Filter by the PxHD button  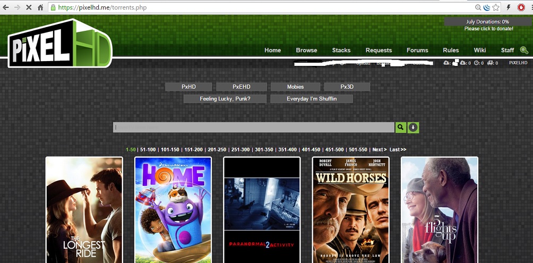click(x=188, y=87)
